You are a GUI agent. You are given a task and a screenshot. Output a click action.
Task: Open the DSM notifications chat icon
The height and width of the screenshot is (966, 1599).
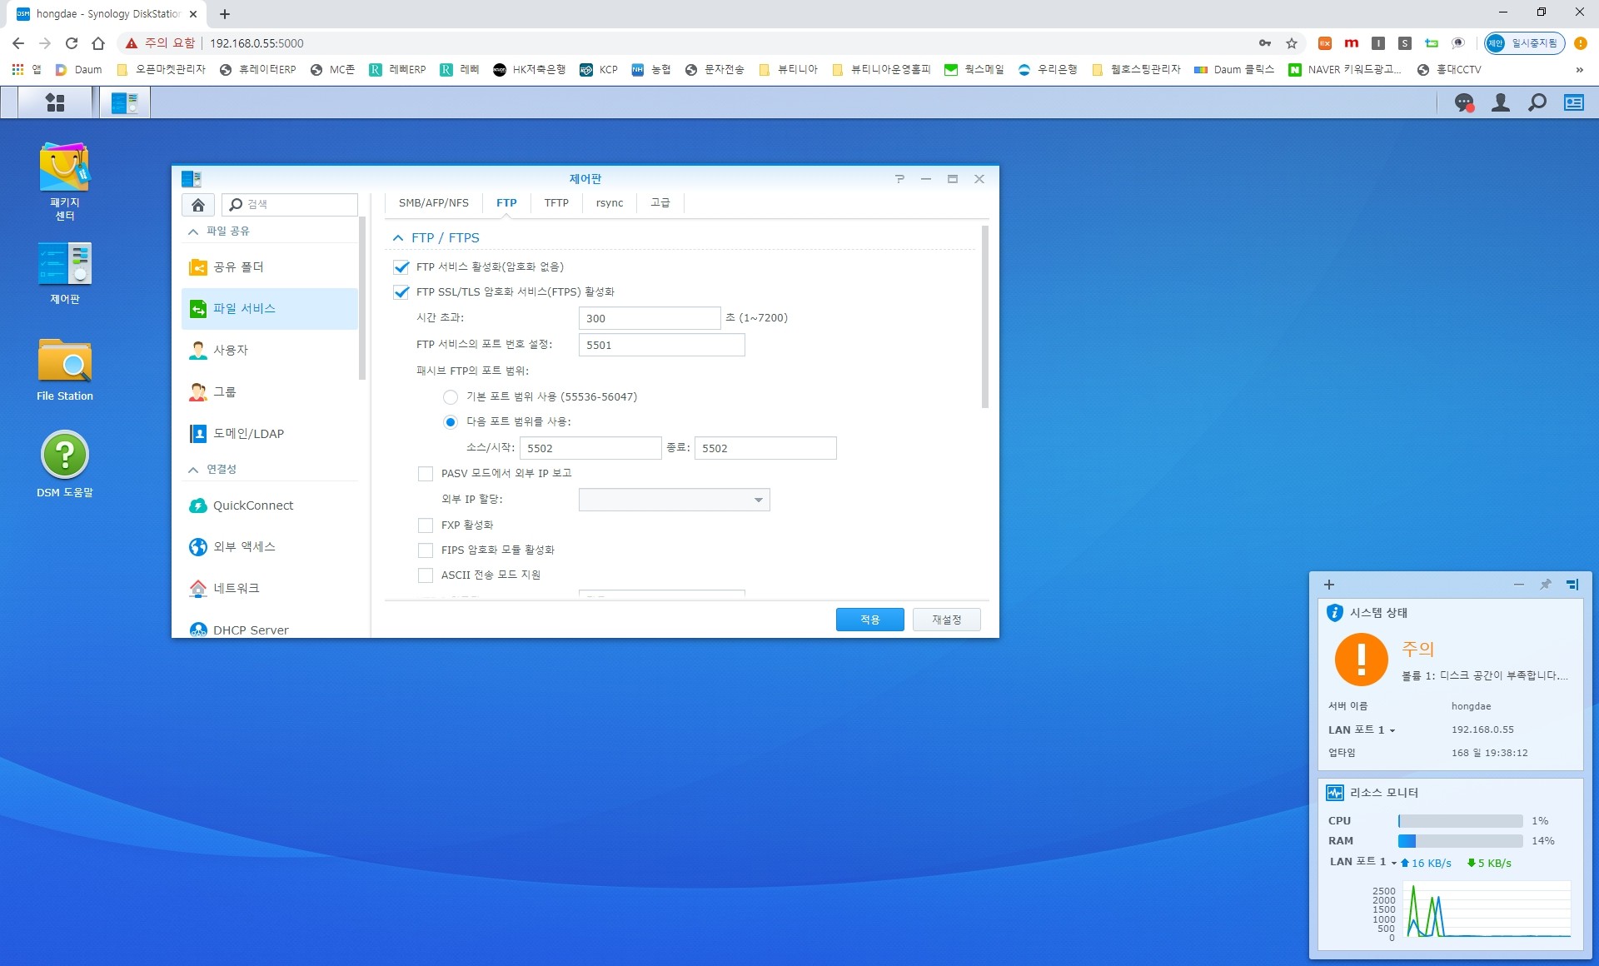click(x=1463, y=102)
